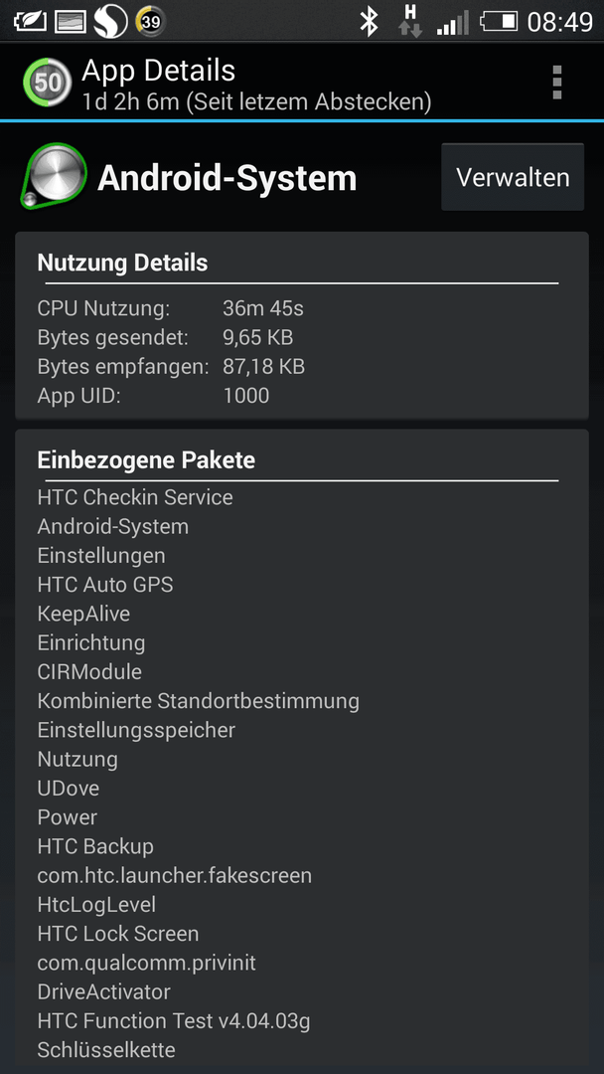Select HTC Checkin Service package entry
Screen dimensions: 604x1074
[135, 497]
